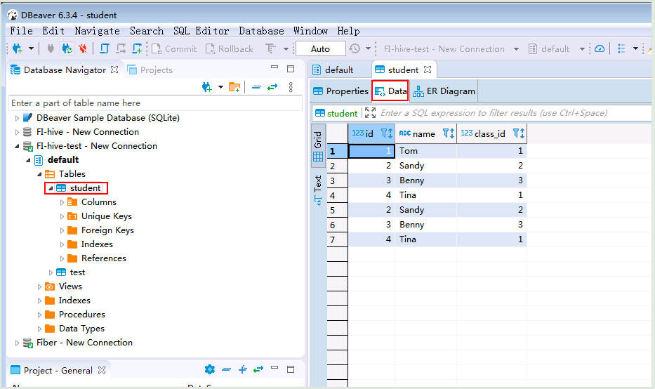655x389 pixels.
Task: Click the Project panel configure gear icon
Action: (x=210, y=369)
